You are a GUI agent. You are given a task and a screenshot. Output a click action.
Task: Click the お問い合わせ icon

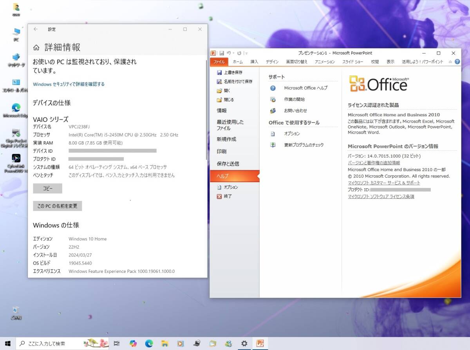(273, 111)
